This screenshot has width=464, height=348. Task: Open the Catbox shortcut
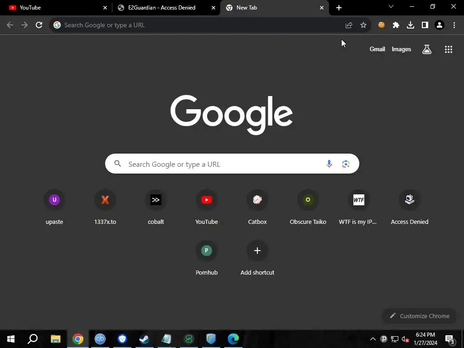pos(257,207)
